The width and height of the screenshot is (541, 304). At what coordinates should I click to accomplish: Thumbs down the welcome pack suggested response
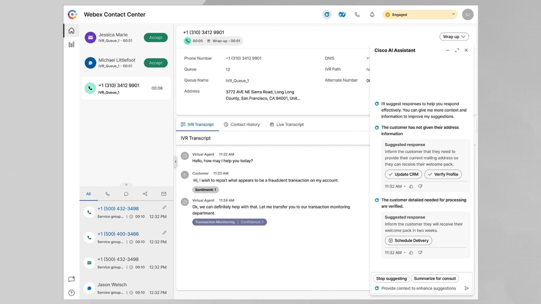click(420, 252)
